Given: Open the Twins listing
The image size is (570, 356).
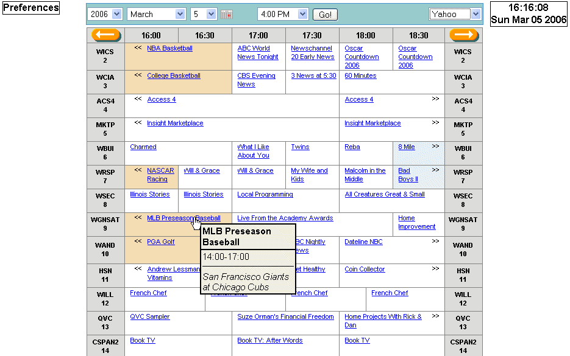Looking at the screenshot, I should click(300, 147).
